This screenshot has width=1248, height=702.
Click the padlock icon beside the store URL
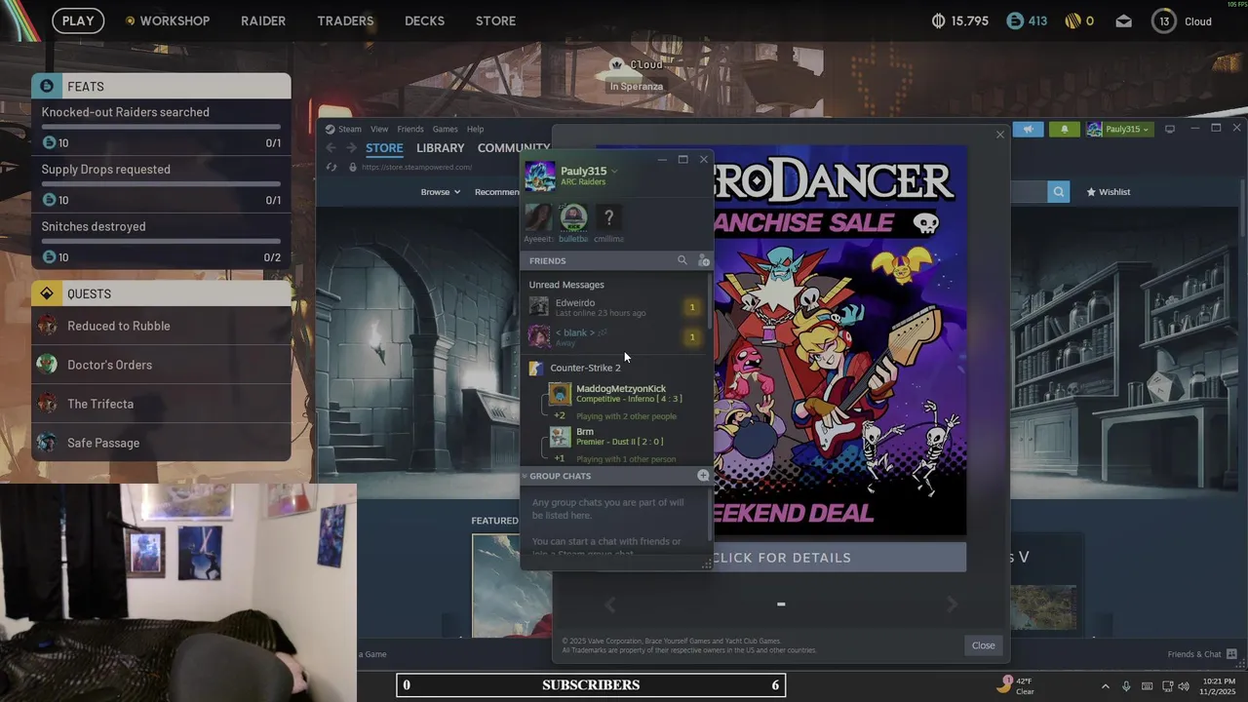pos(353,167)
